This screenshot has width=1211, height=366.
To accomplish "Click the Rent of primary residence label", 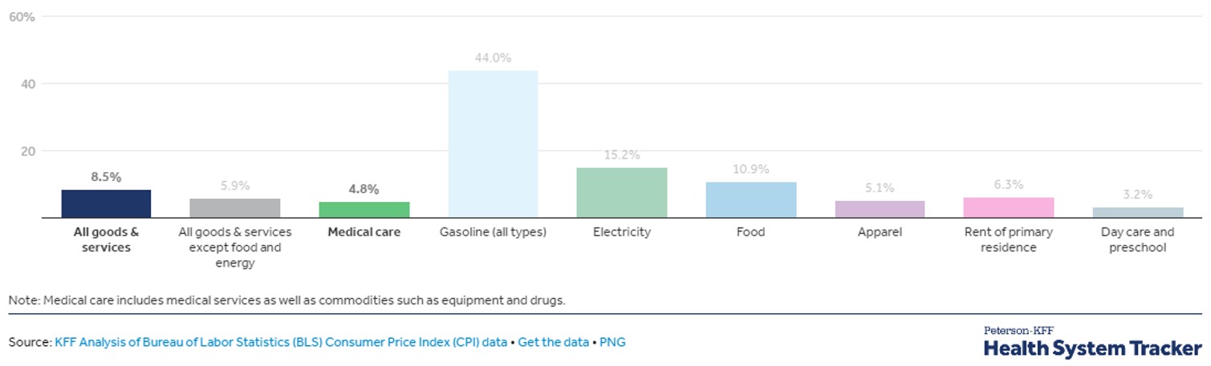I will (1009, 239).
